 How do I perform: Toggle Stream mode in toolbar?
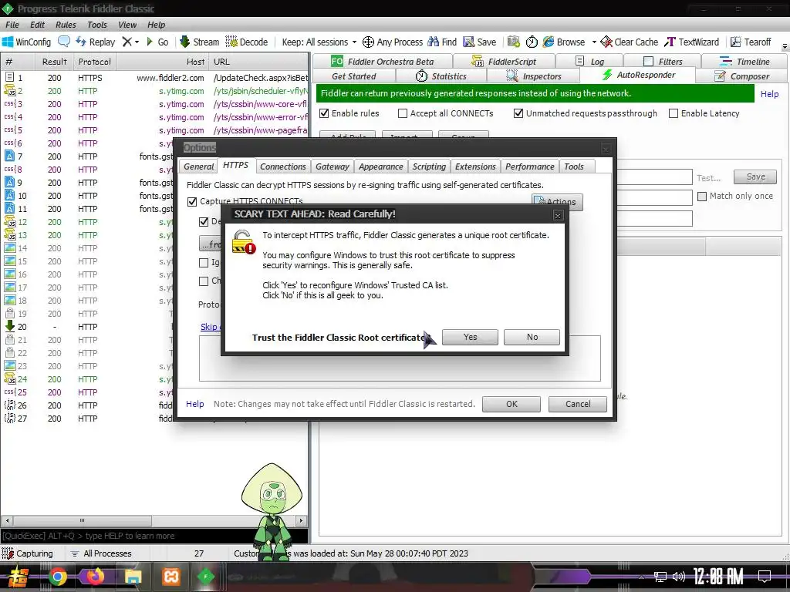200,42
